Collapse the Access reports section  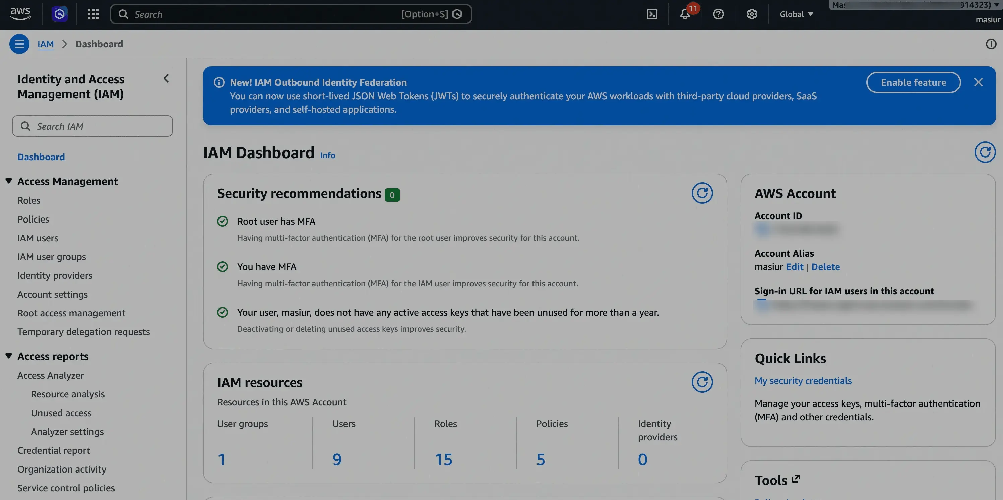pos(9,356)
